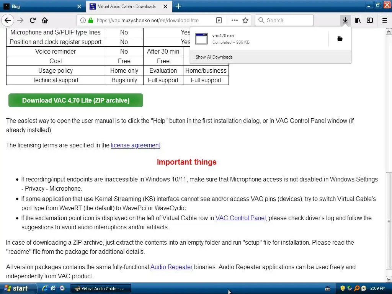Bookmark this page with the star icon
The height and width of the screenshot is (294, 392).
click(245, 20)
